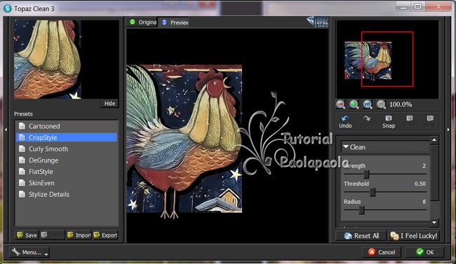Click the settings panel scroll up arrow
456x264 pixels.
pos(434,140)
